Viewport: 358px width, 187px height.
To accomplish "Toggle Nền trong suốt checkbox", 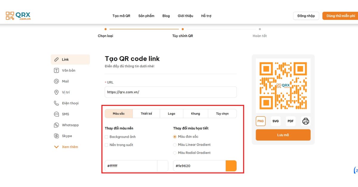I will point(107,145).
